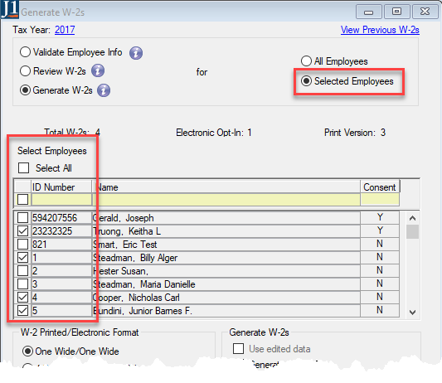Uncheck the box for Steadman, Billy Alger
442x383 pixels.
point(23,258)
